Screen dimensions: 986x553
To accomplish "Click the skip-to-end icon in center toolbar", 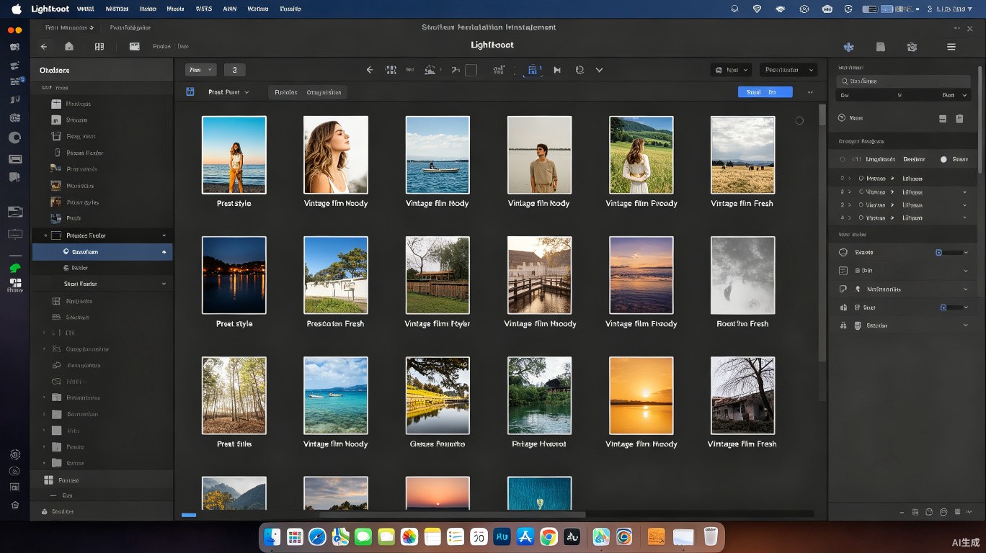I will pos(557,70).
